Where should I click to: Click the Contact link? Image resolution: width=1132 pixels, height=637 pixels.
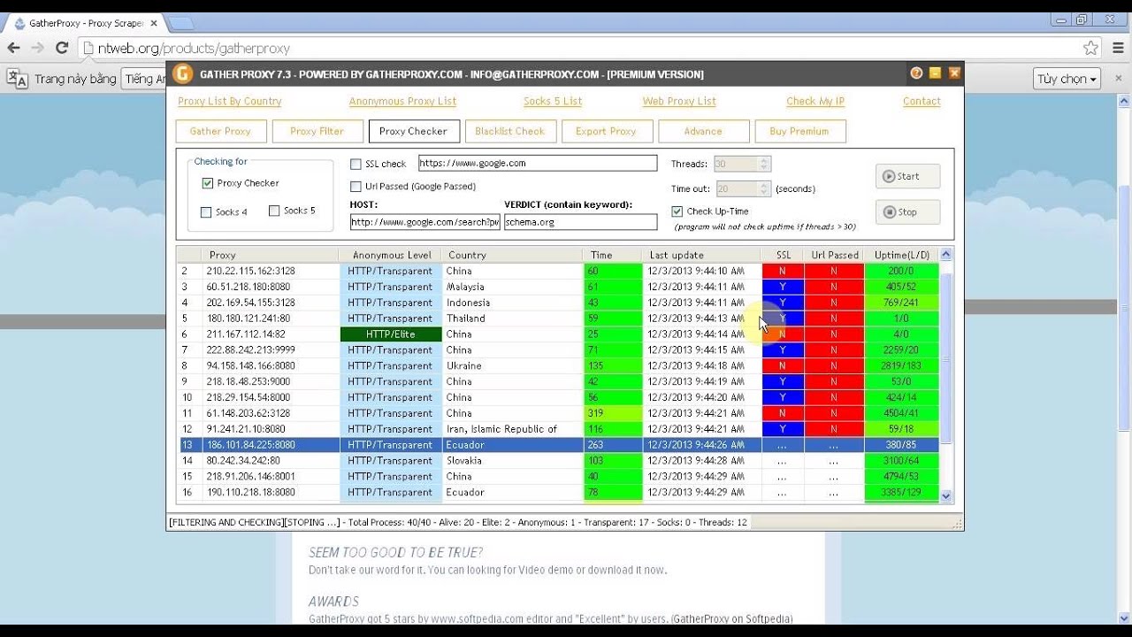tap(922, 102)
